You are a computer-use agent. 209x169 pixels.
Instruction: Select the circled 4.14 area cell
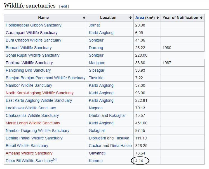140,161
